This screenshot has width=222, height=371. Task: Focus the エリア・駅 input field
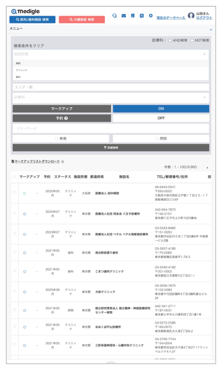tap(111, 87)
